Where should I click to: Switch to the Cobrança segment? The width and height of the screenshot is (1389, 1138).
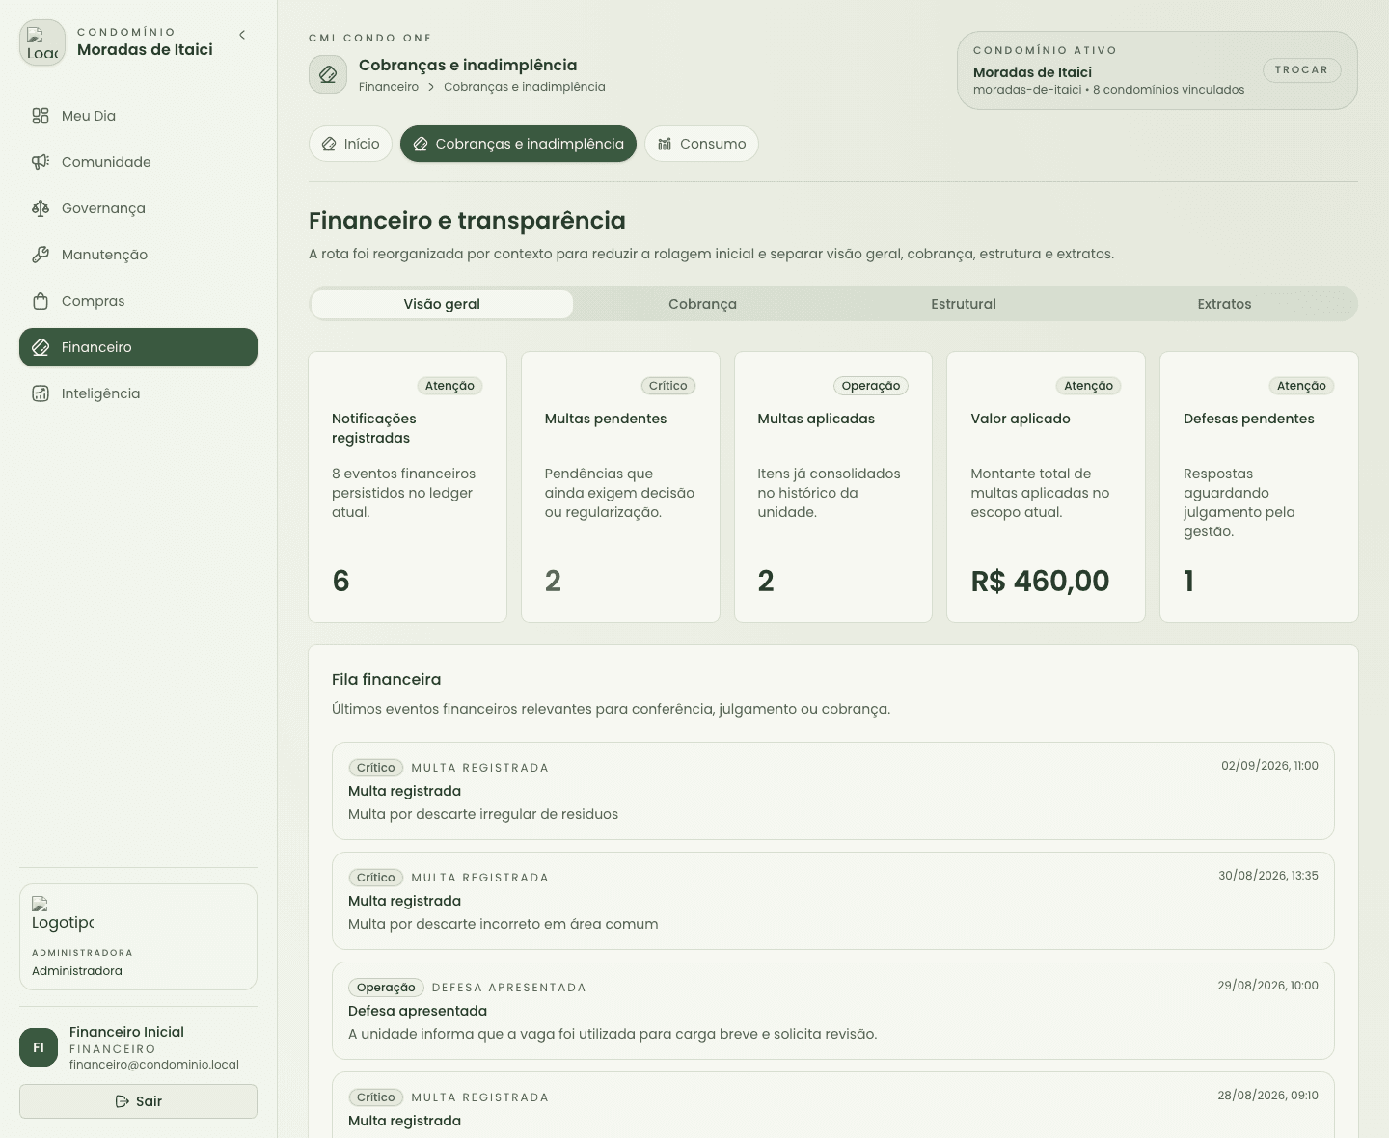(702, 304)
